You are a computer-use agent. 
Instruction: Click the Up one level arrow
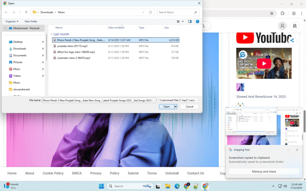26,12
